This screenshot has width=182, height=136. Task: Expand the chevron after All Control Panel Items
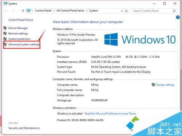point(87,11)
